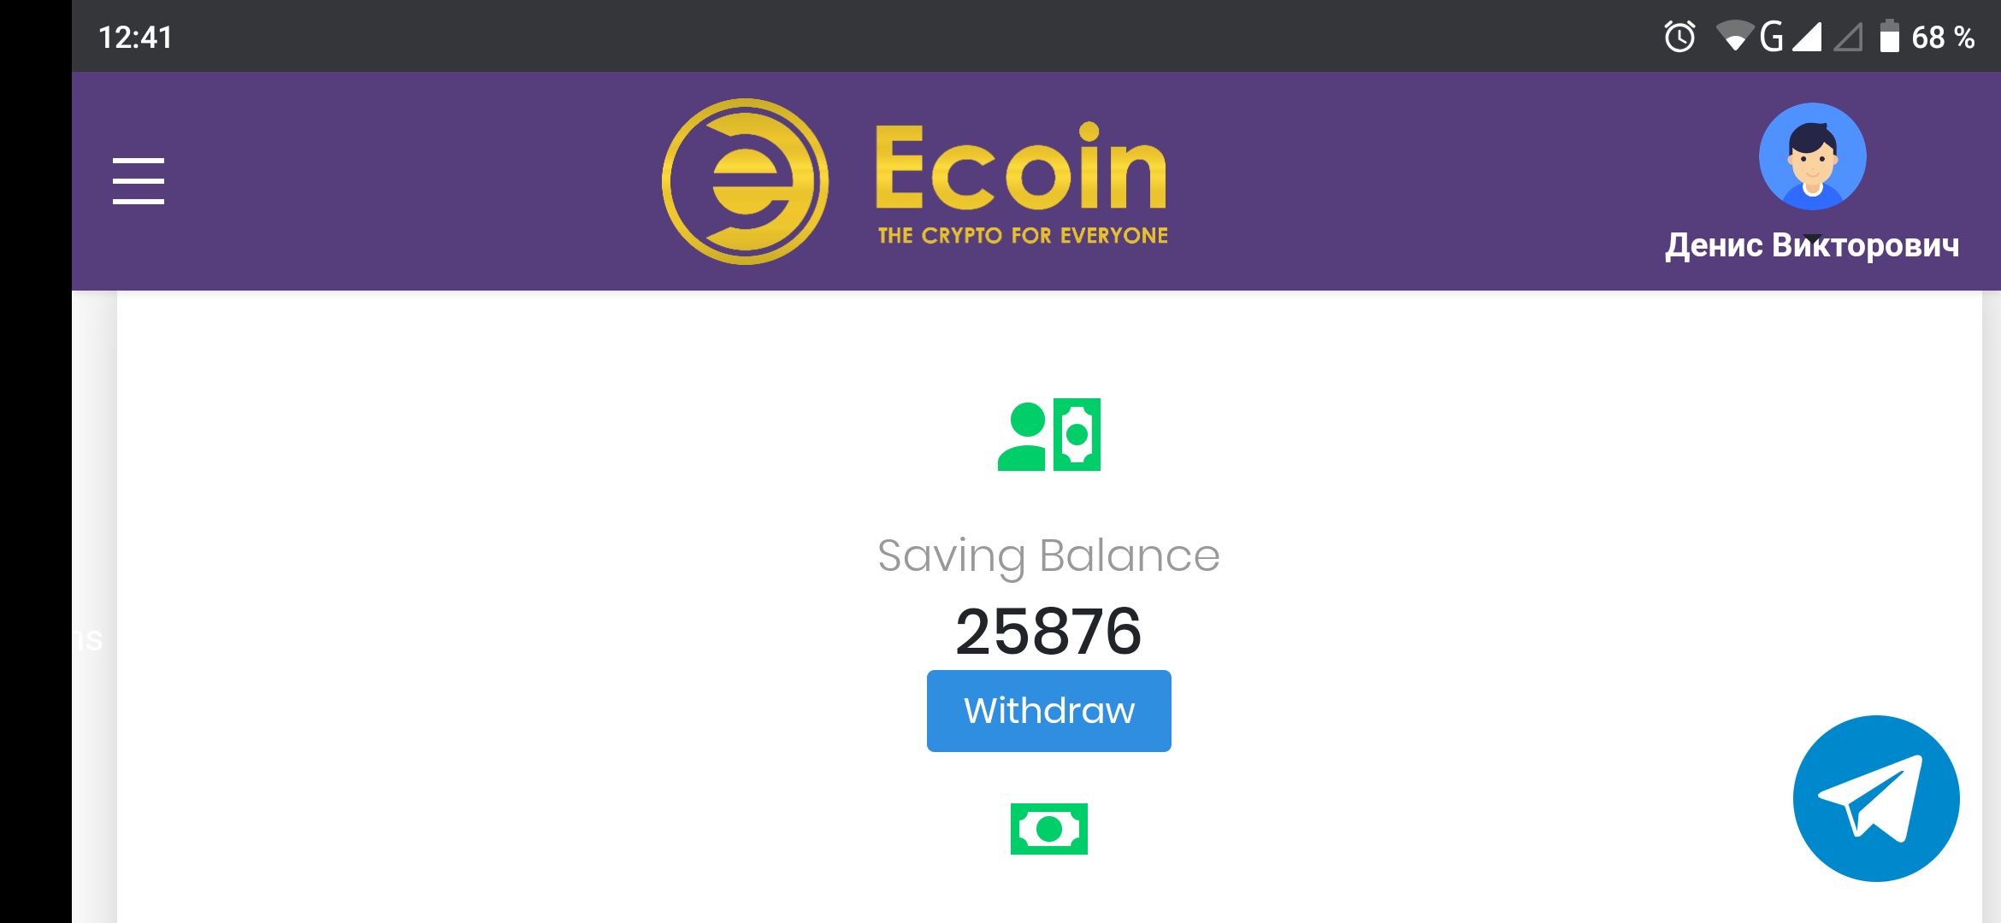Viewport: 2001px width, 923px height.
Task: Click the round gold Ecoin emblem
Action: [x=745, y=181]
